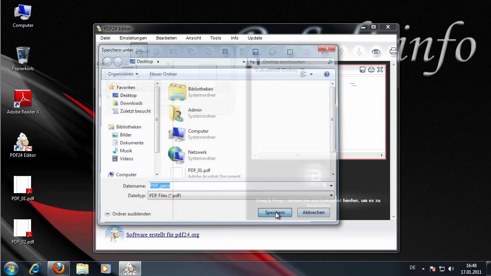The width and height of the screenshot is (491, 276).
Task: Open the dialog help icon
Action: tap(327, 74)
